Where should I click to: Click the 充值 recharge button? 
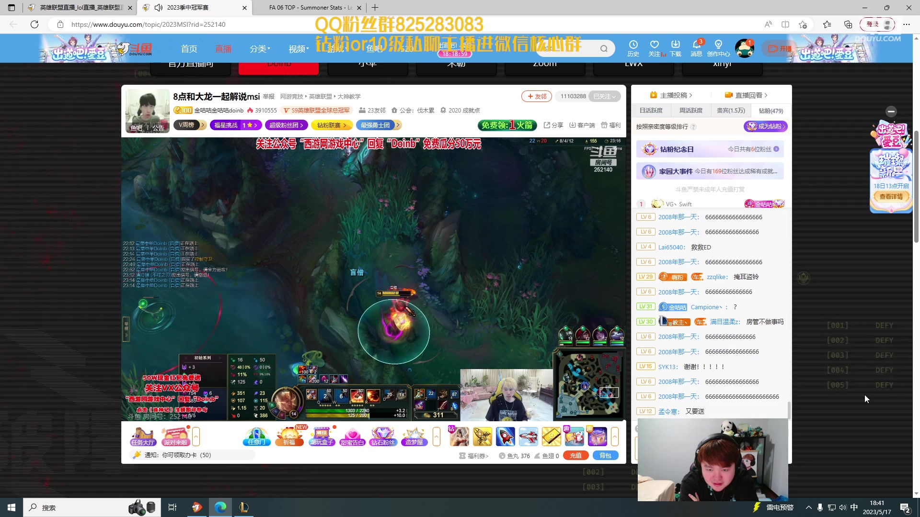tap(575, 456)
